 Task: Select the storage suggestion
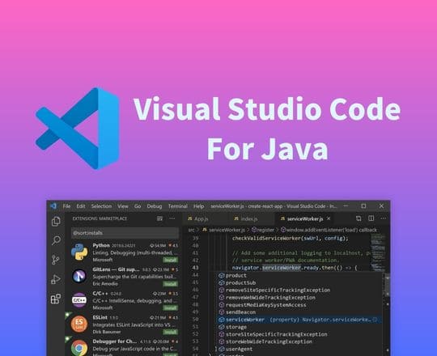click(x=299, y=327)
